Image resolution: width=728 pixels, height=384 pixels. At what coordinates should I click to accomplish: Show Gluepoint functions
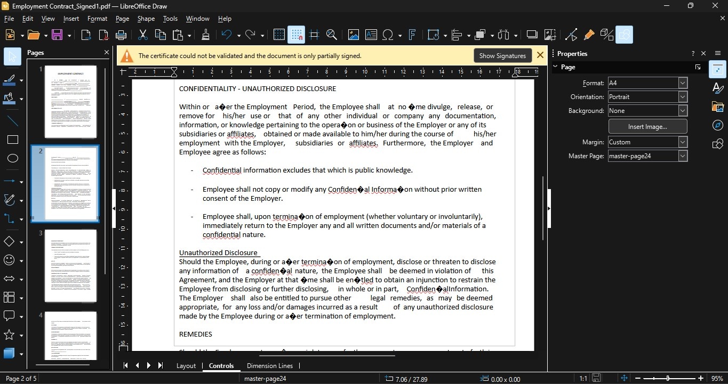[589, 35]
